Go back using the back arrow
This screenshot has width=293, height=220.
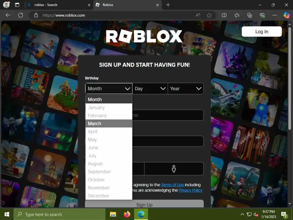pyautogui.click(x=8, y=15)
